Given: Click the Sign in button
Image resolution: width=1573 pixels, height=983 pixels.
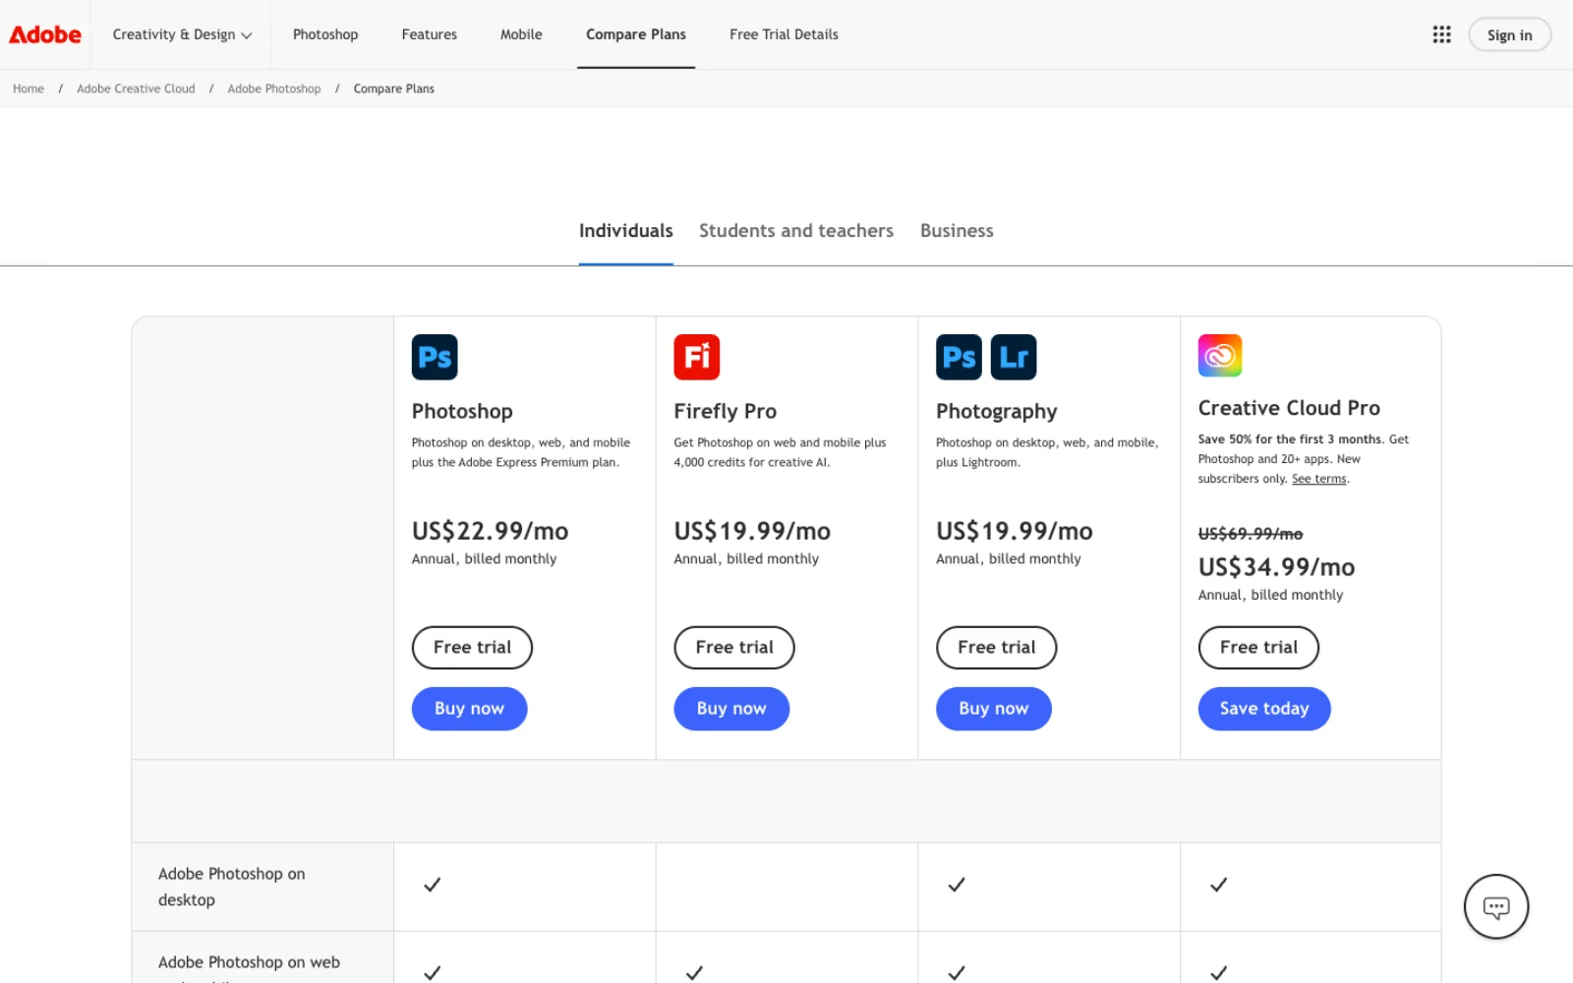Looking at the screenshot, I should pyautogui.click(x=1509, y=34).
